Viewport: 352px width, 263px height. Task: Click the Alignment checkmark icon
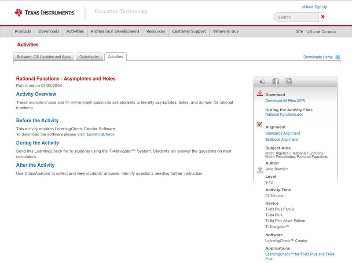260,125
